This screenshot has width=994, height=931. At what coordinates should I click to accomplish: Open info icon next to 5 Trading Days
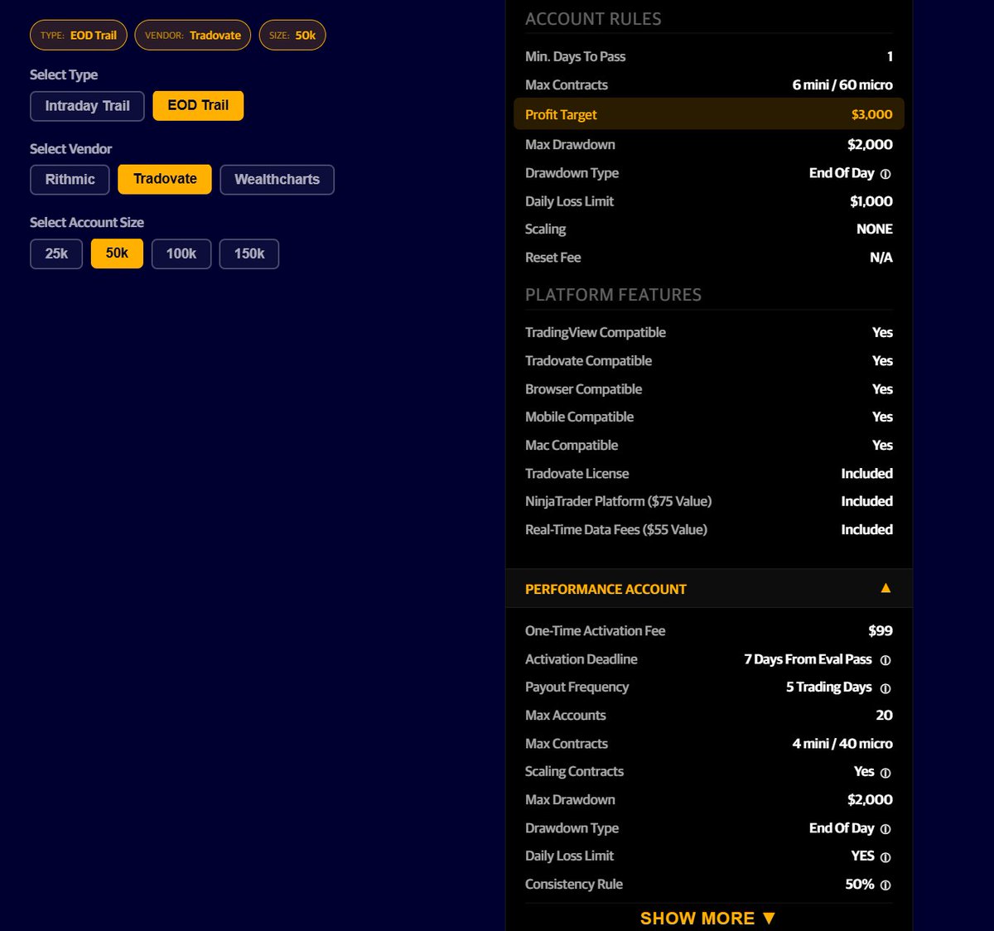(x=885, y=688)
